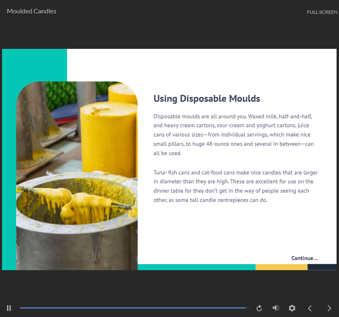This screenshot has width=339, height=317.
Task: Click the slide progress seek bar
Action: pyautogui.click(x=133, y=308)
